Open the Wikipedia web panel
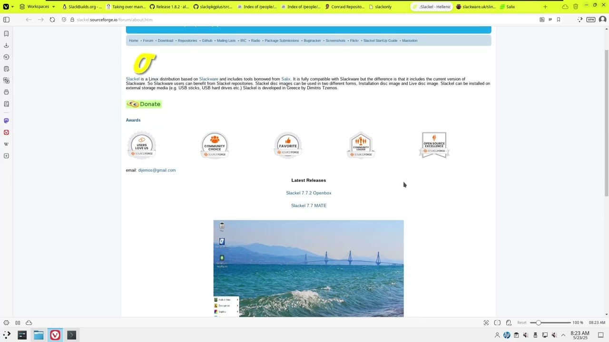 click(6, 144)
